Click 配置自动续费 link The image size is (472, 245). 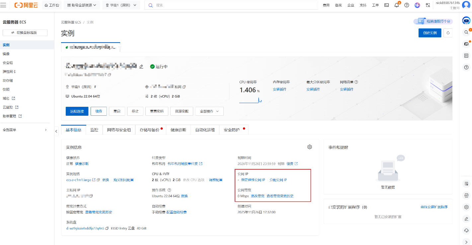[176, 212]
